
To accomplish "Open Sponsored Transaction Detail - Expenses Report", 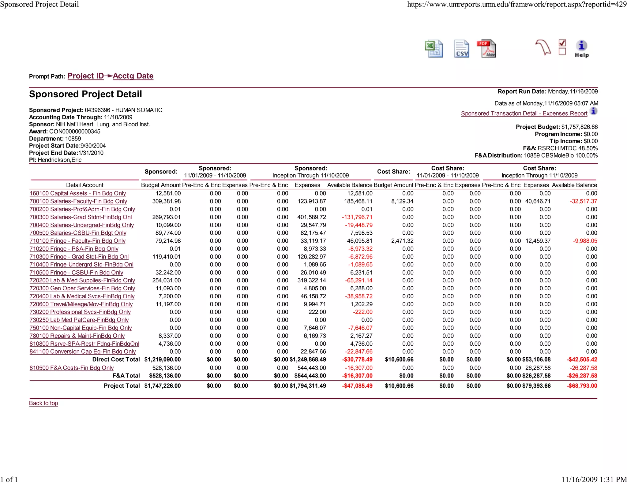I will pyautogui.click(x=524, y=114).
